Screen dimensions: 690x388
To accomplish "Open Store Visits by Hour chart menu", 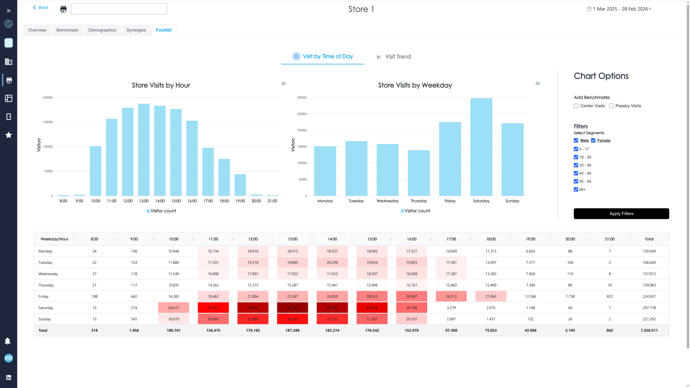I will click(283, 84).
